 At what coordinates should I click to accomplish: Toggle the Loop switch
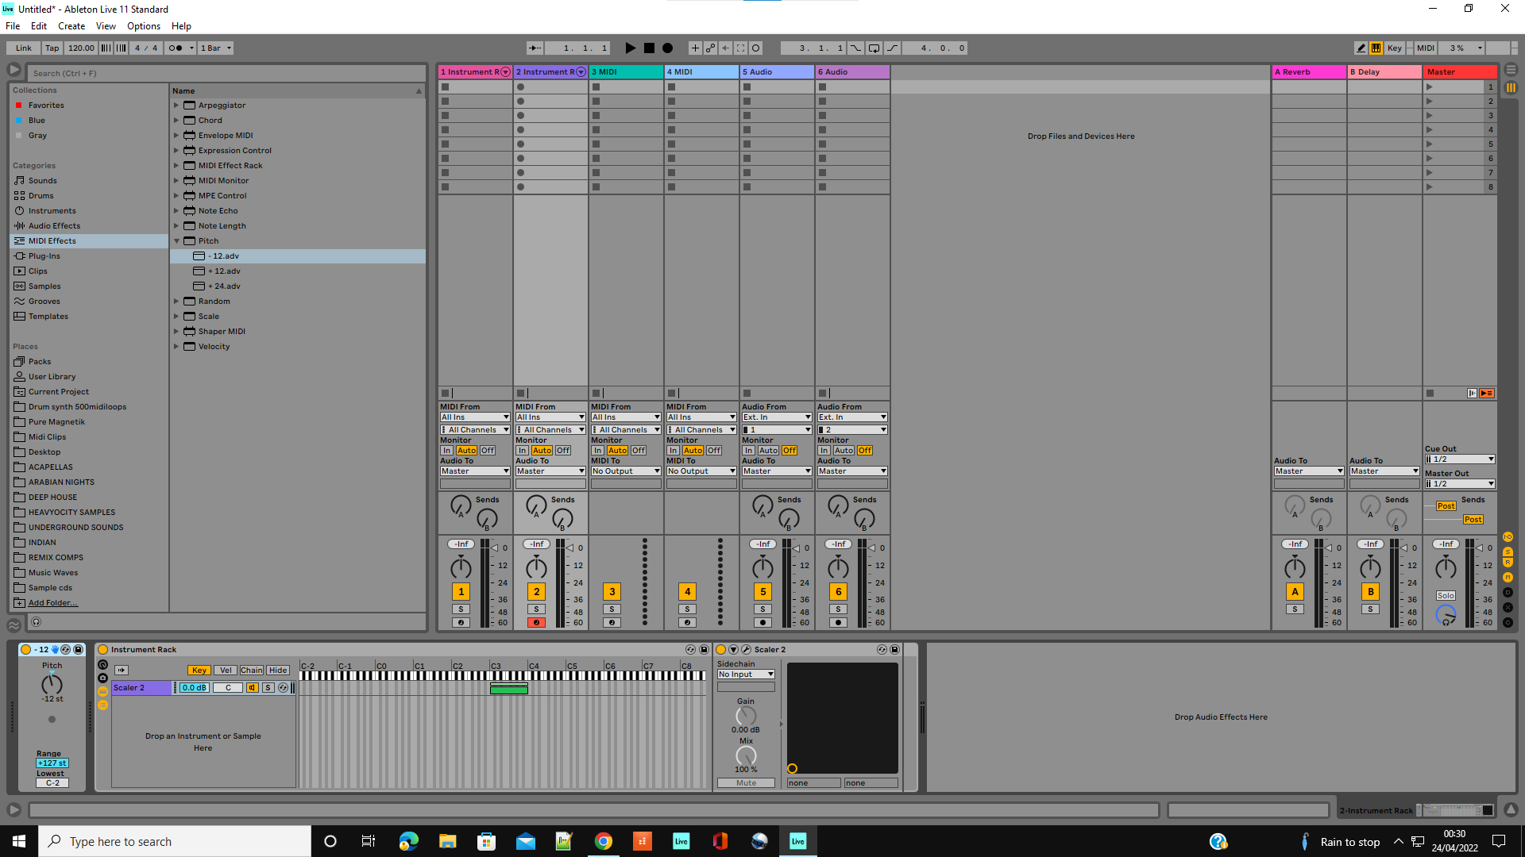click(x=874, y=48)
